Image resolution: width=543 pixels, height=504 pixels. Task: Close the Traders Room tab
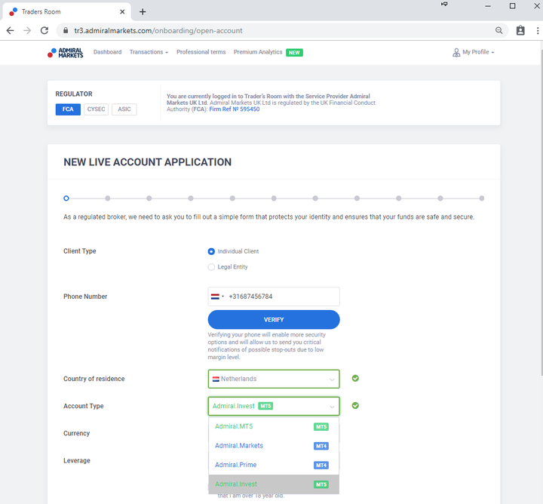122,12
